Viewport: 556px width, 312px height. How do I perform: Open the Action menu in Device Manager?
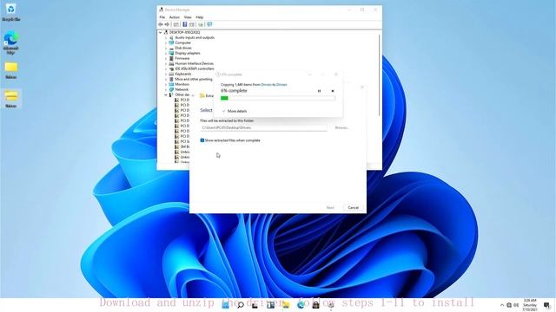coord(174,17)
